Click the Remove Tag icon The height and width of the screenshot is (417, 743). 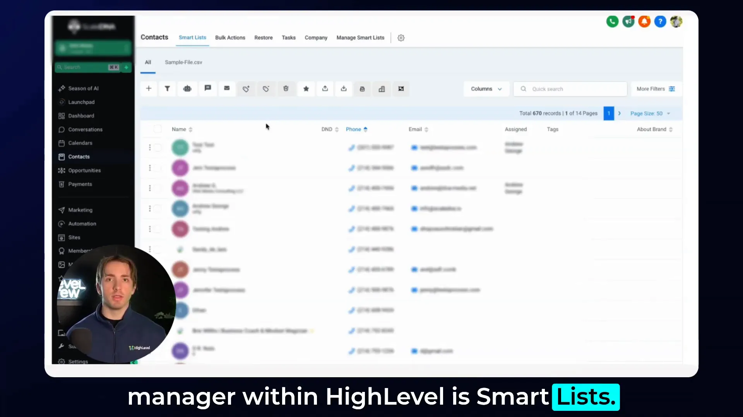point(266,89)
